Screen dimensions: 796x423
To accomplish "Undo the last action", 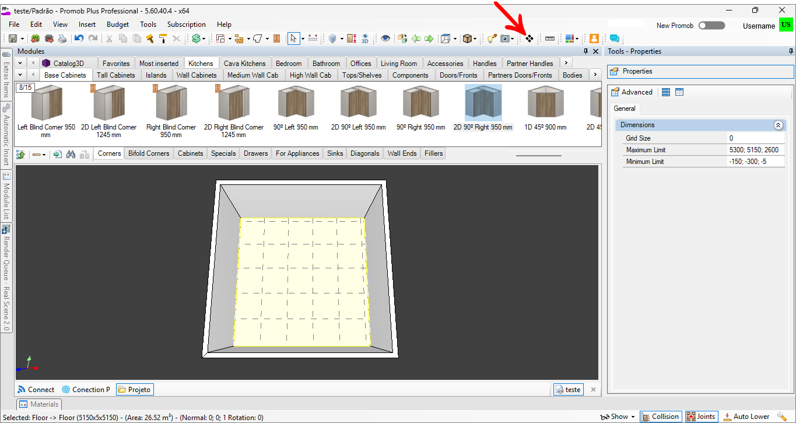I will click(x=79, y=39).
